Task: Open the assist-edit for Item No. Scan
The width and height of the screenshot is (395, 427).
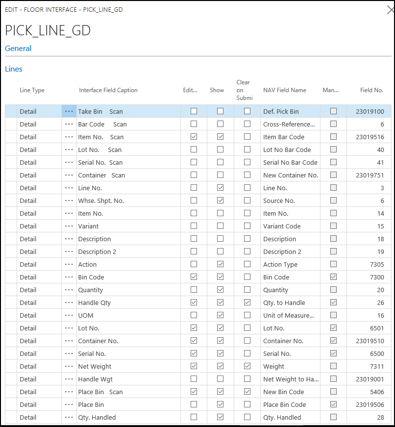Action: (68, 137)
